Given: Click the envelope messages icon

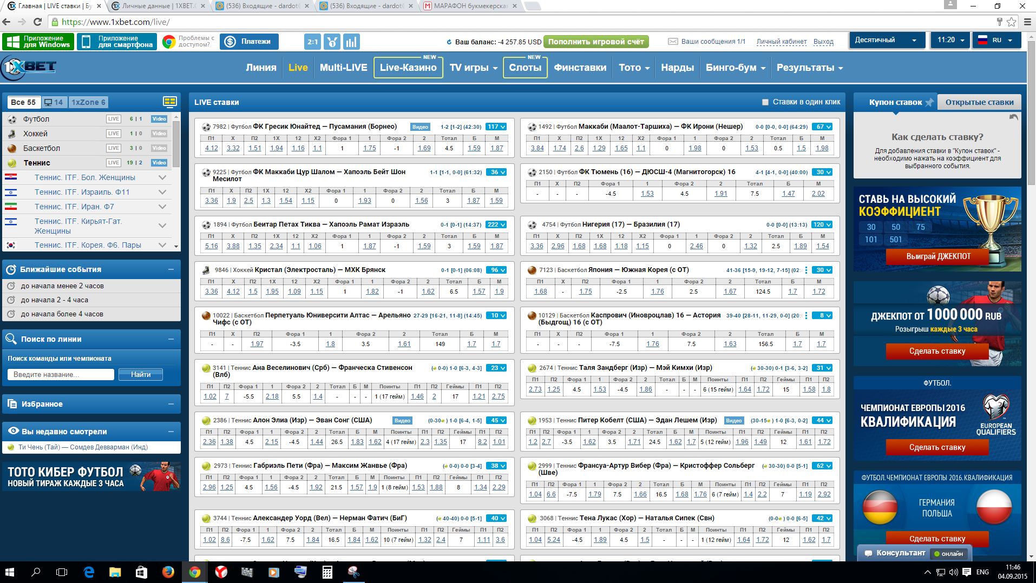Looking at the screenshot, I should [673, 42].
